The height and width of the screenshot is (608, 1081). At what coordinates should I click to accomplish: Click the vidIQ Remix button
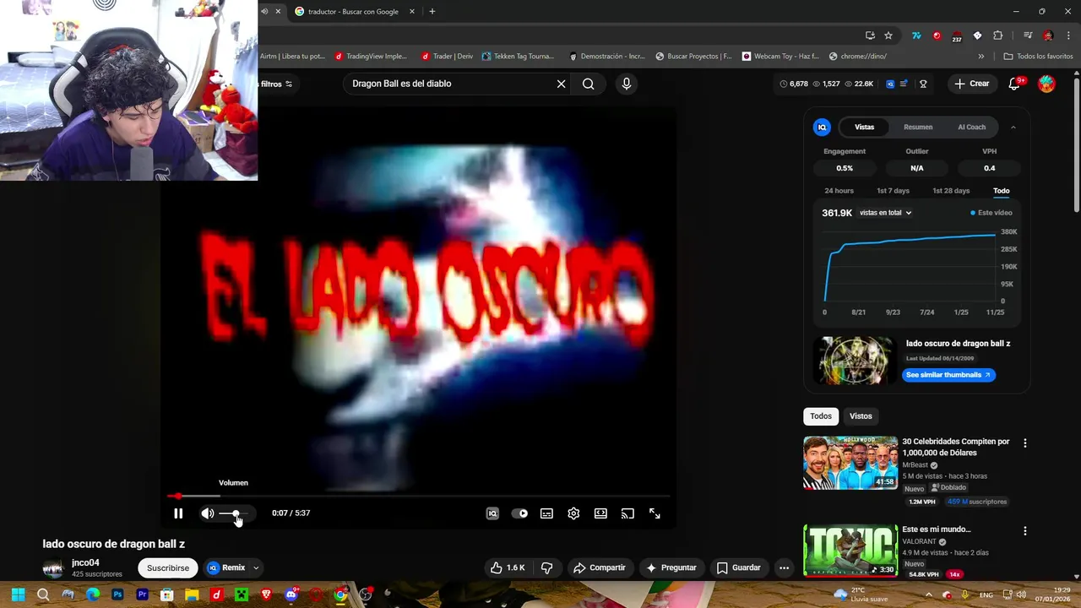coord(226,567)
